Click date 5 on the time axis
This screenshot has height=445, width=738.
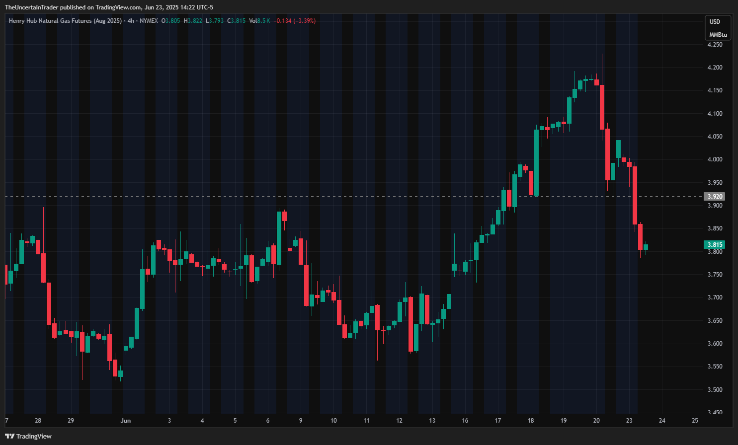click(235, 421)
